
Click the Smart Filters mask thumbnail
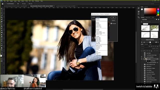(x=149, y=61)
